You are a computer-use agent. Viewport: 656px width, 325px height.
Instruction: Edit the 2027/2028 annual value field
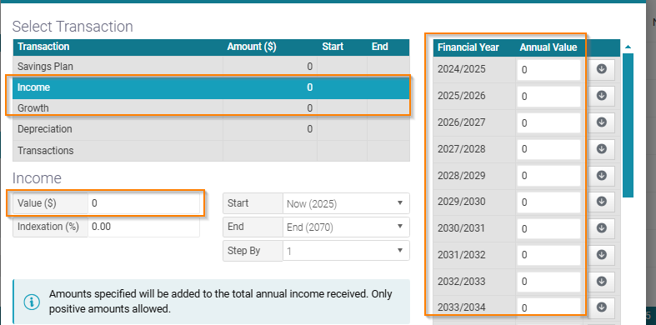548,149
